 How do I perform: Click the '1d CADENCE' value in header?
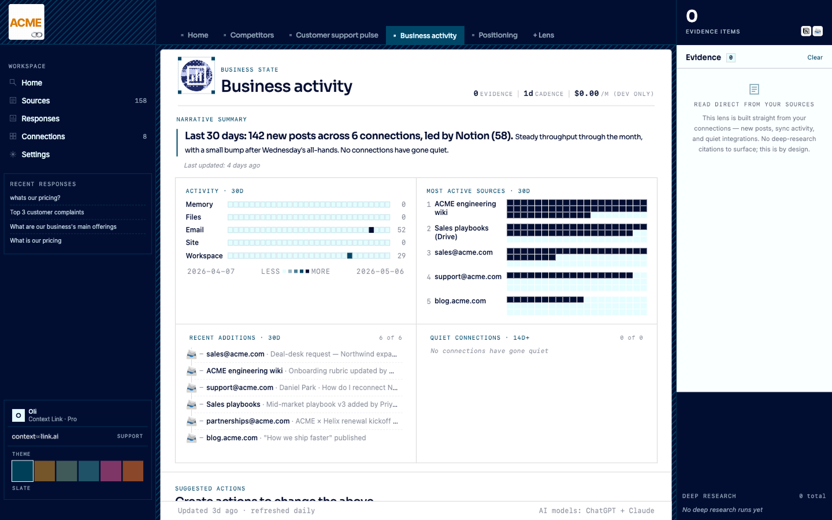tap(543, 94)
